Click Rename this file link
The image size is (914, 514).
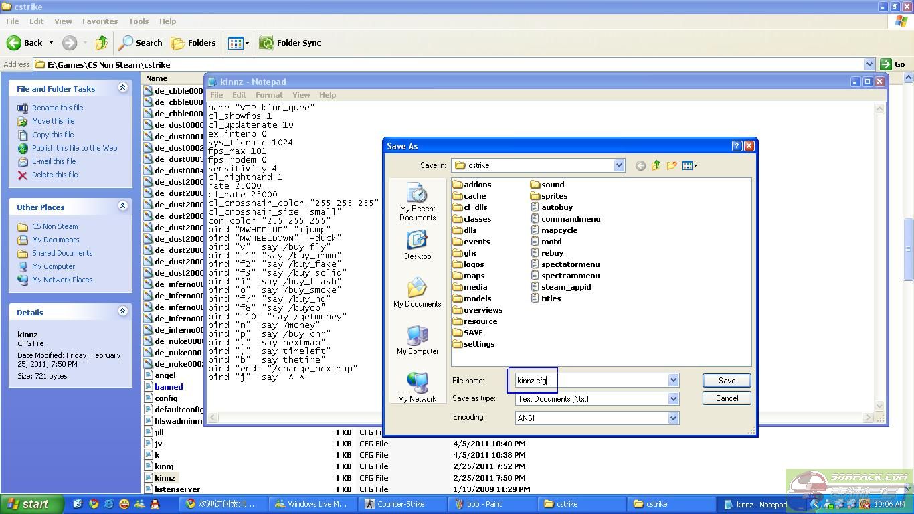[x=58, y=108]
